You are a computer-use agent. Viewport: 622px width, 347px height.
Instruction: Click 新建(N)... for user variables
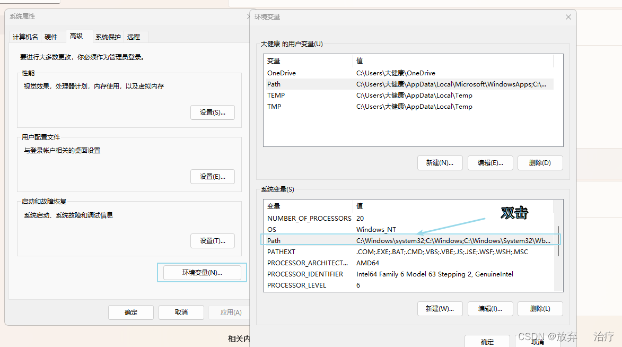tap(440, 163)
